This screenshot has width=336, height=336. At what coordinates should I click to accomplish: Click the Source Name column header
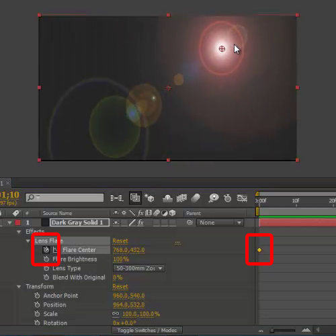tap(57, 213)
